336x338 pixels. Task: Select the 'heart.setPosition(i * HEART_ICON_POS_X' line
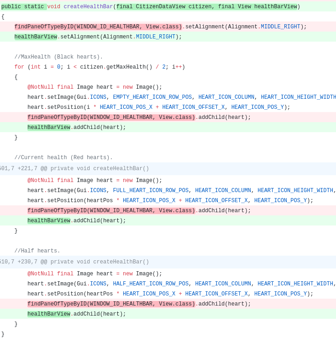pos(159,107)
